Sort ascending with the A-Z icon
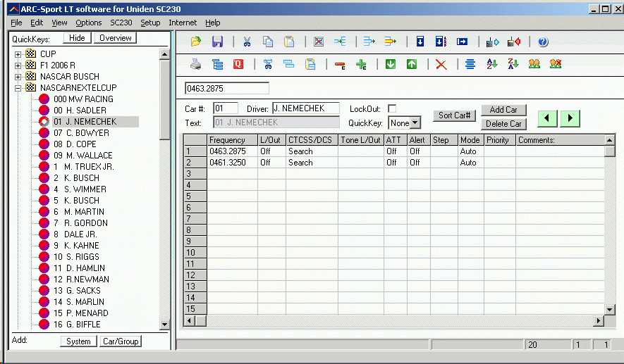The image size is (624, 364). pyautogui.click(x=492, y=63)
